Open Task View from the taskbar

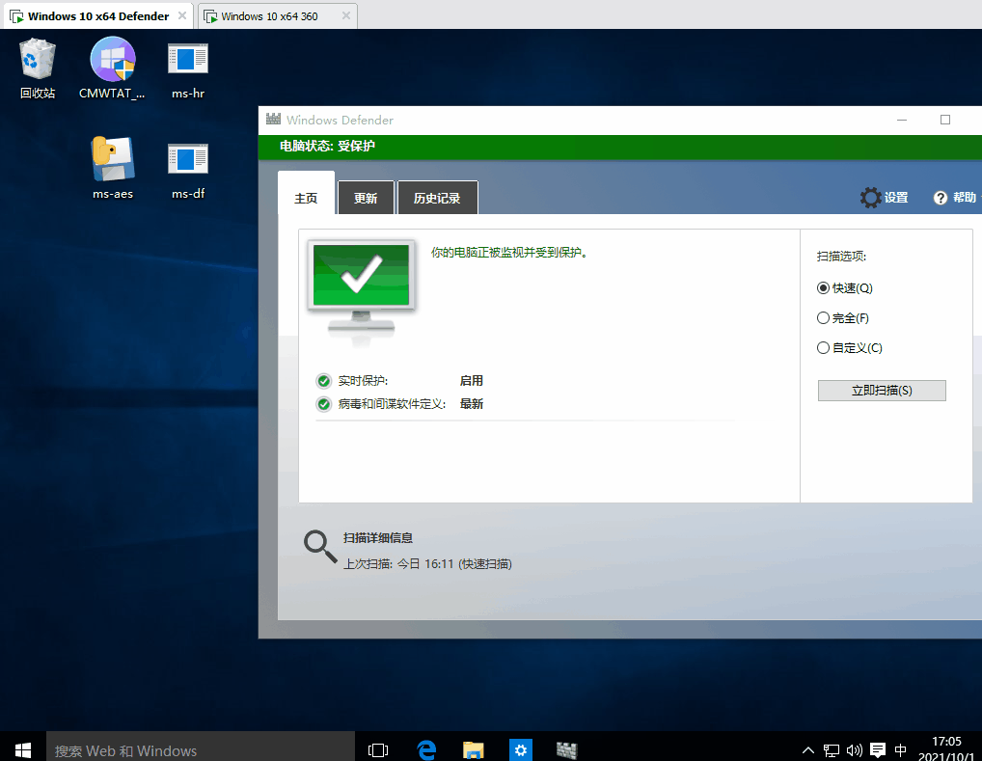tap(378, 749)
